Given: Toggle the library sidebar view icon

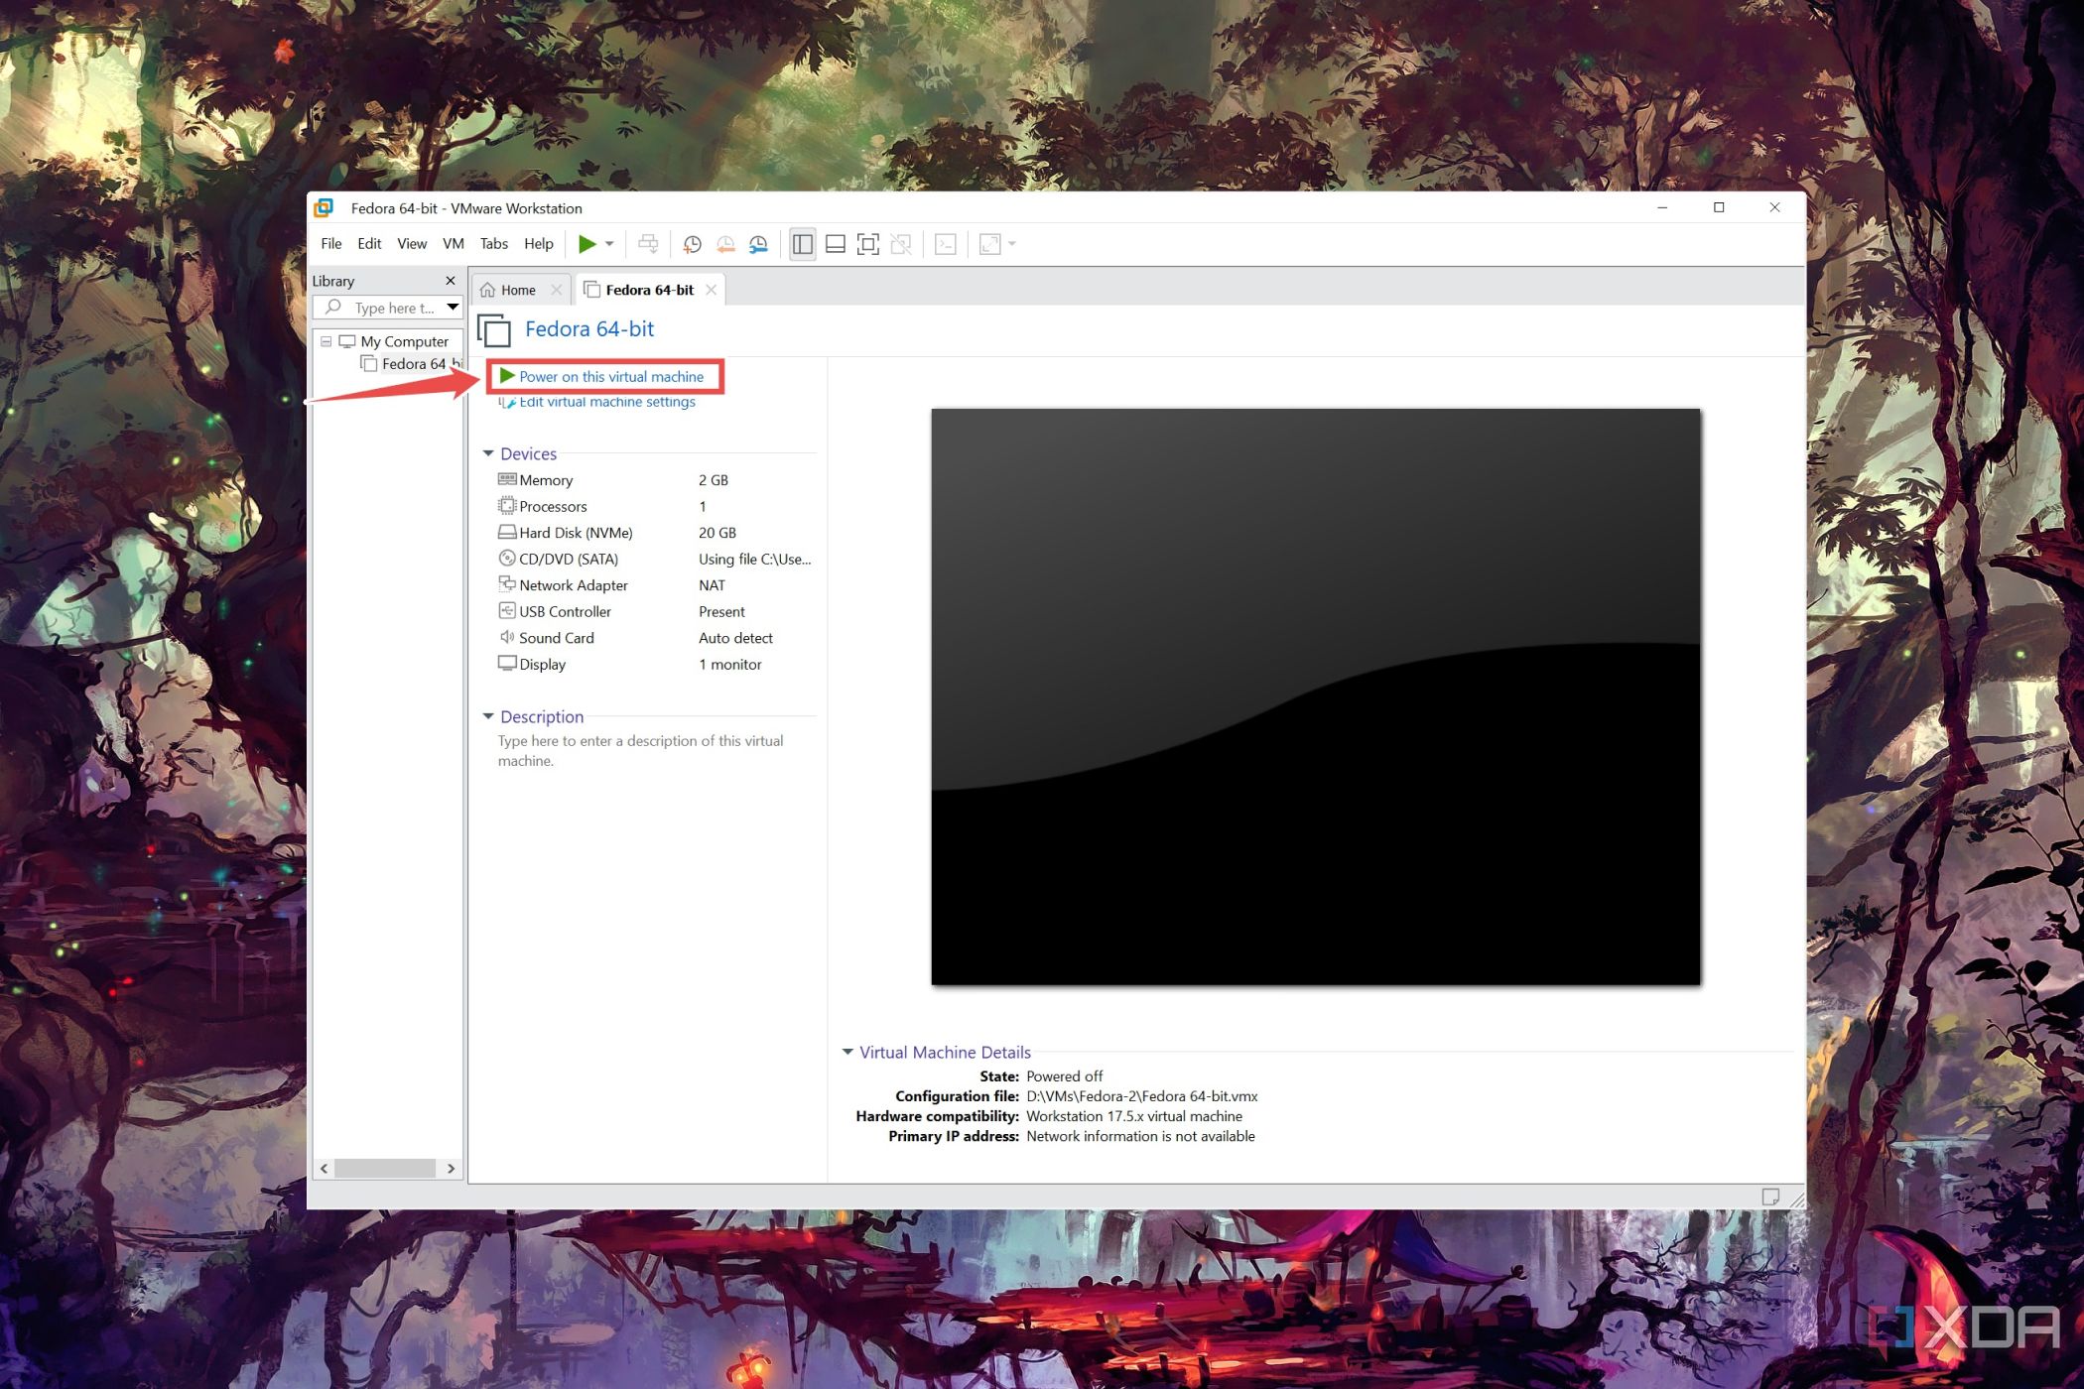Looking at the screenshot, I should 803,244.
